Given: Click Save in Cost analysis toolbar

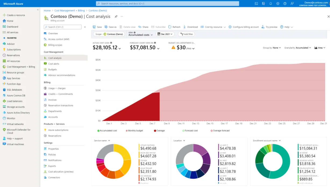Looking at the screenshot, I should click(x=97, y=27).
